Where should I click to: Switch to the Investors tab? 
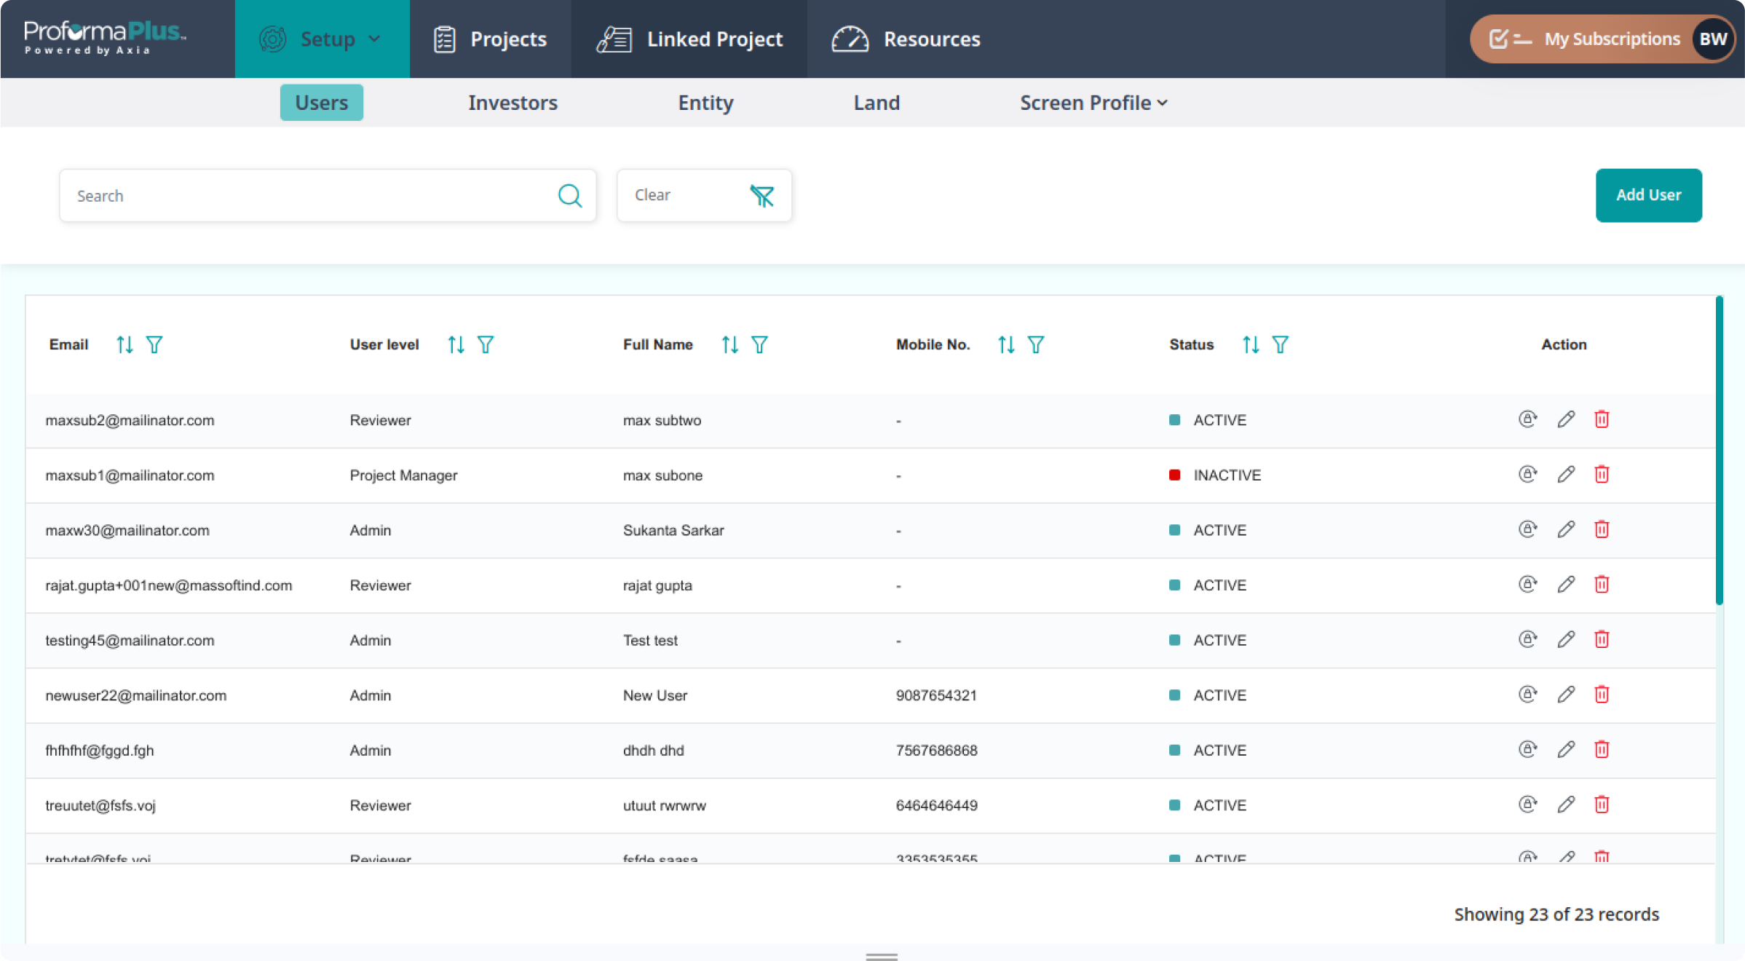513,103
